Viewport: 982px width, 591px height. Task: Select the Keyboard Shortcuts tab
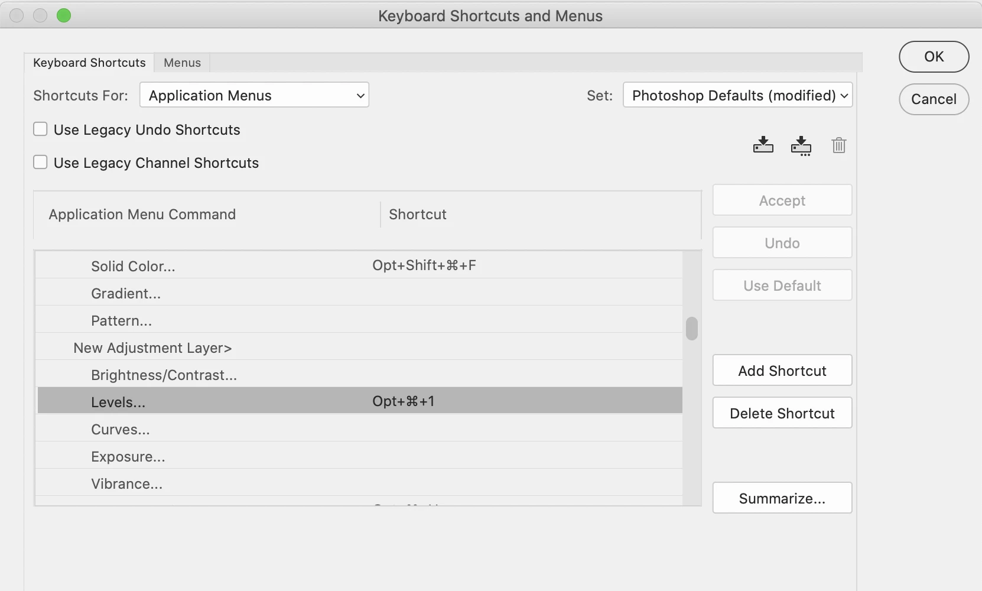click(x=89, y=63)
